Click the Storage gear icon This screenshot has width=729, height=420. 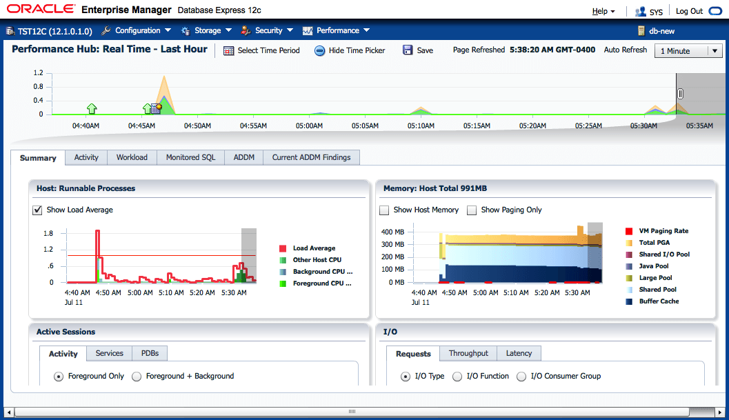(x=186, y=31)
